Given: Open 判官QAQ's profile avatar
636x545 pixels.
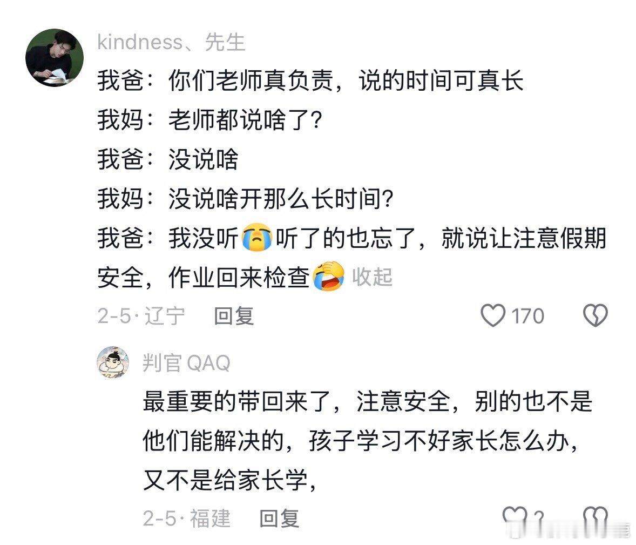Looking at the screenshot, I should 112,364.
